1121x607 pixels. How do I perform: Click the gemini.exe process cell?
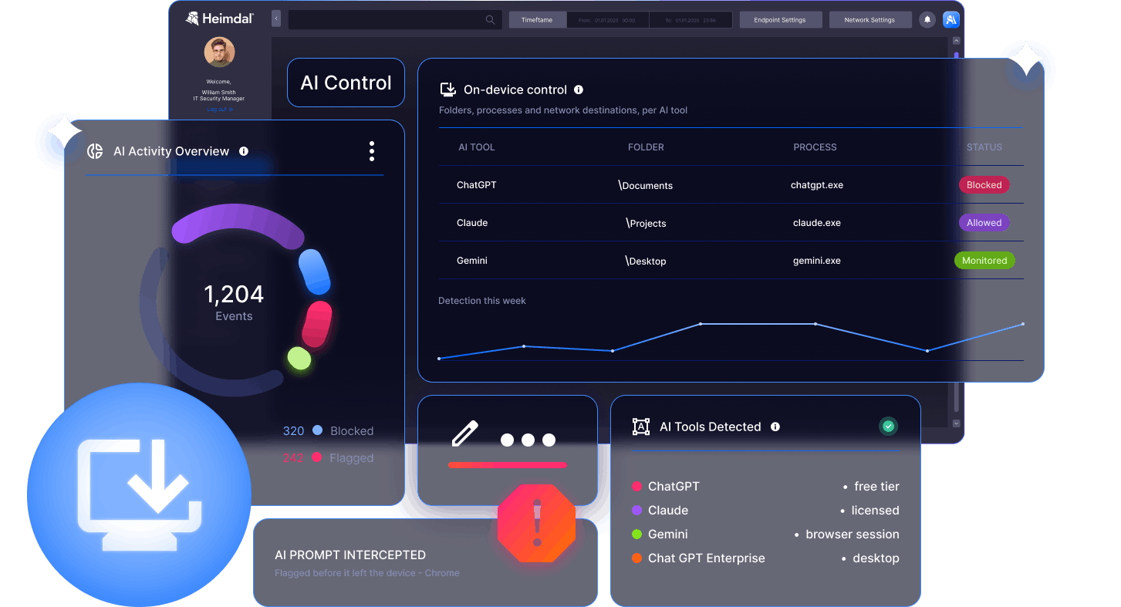click(817, 261)
